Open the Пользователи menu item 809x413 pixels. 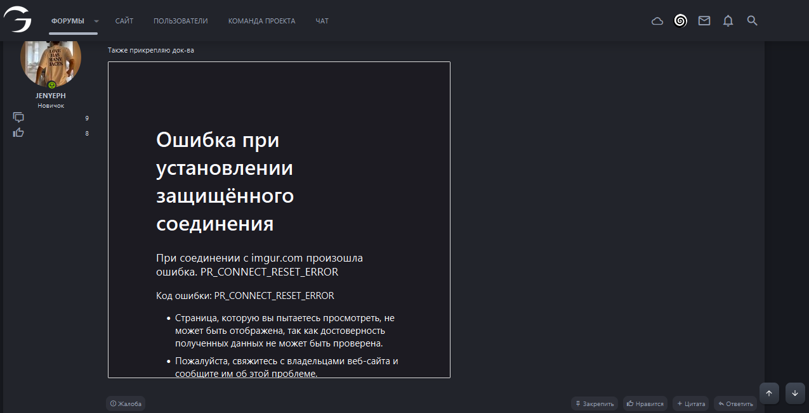pyautogui.click(x=180, y=21)
